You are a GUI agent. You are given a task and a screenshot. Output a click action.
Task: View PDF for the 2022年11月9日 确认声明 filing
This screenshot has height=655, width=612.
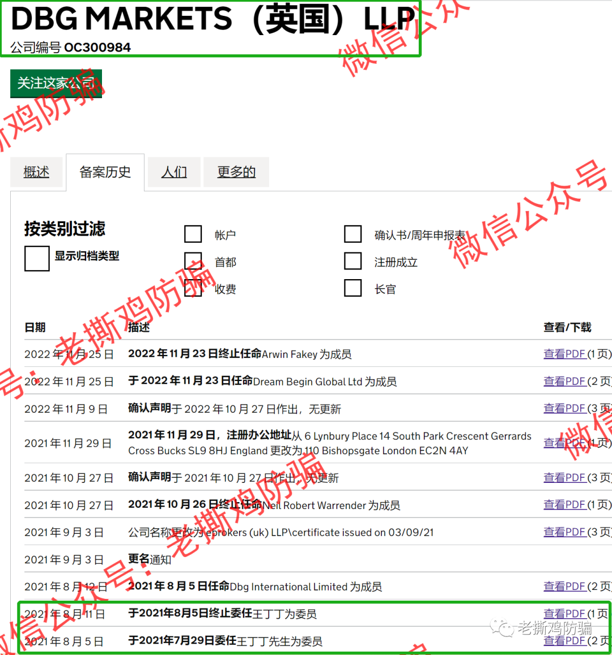pyautogui.click(x=564, y=409)
